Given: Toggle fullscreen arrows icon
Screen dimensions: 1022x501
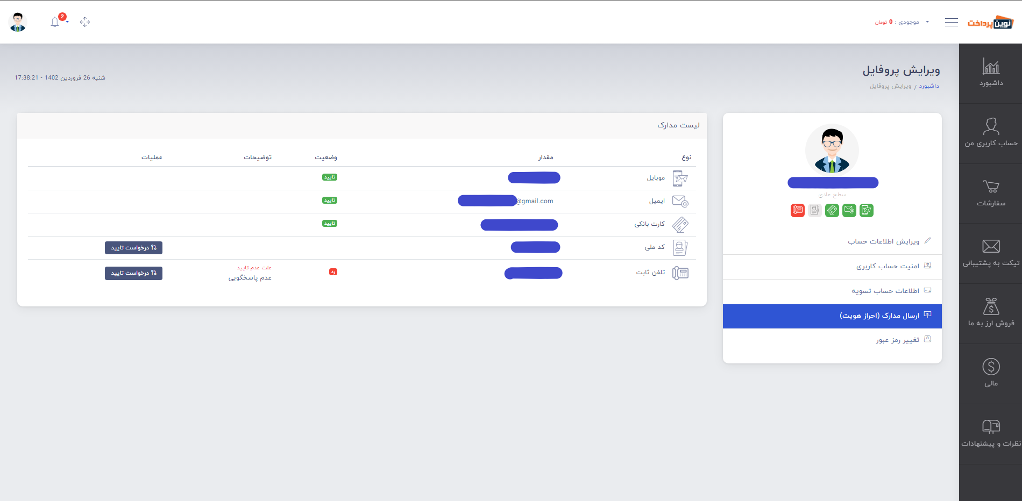Looking at the screenshot, I should 85,22.
